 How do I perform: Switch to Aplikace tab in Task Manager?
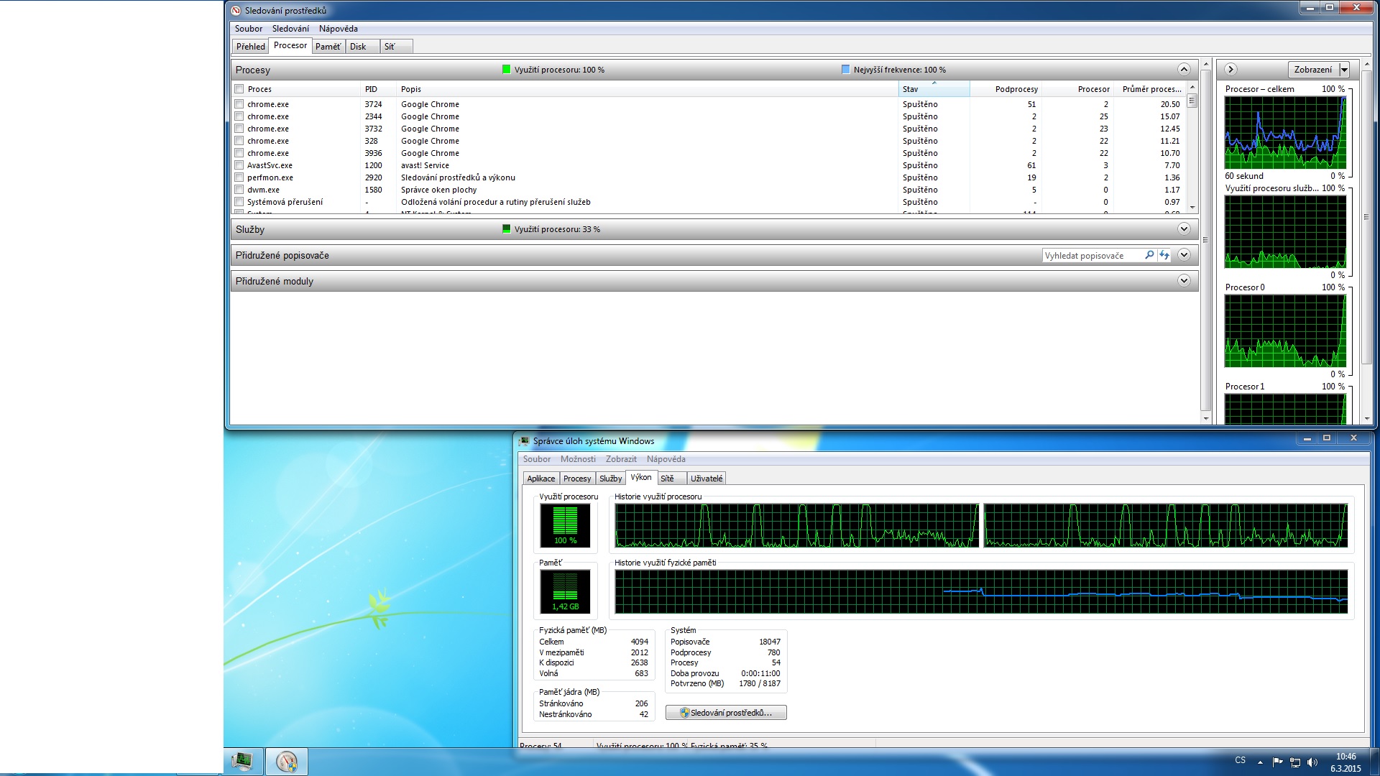(541, 479)
